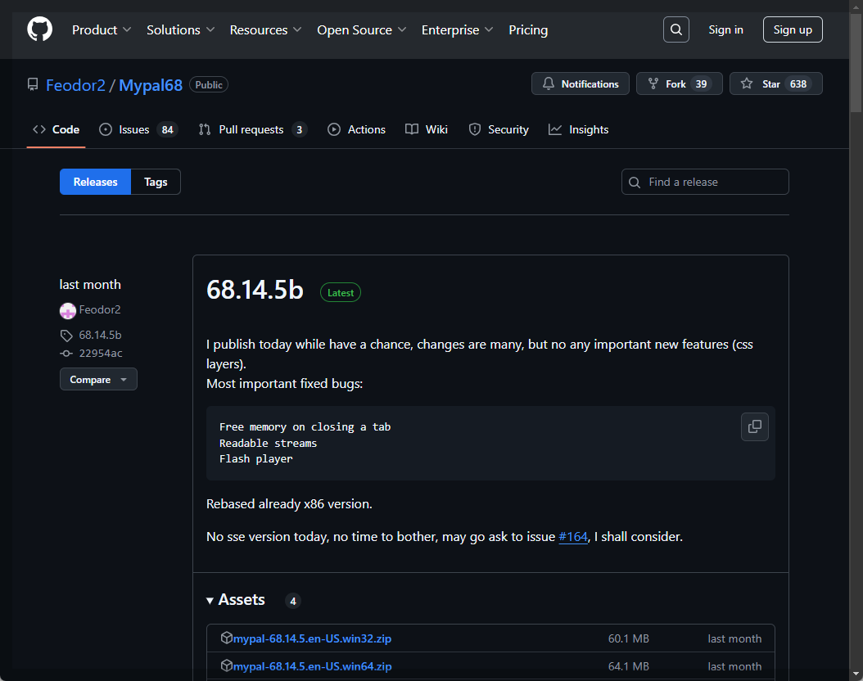
Task: Star the Mypal68 repository
Action: click(776, 83)
